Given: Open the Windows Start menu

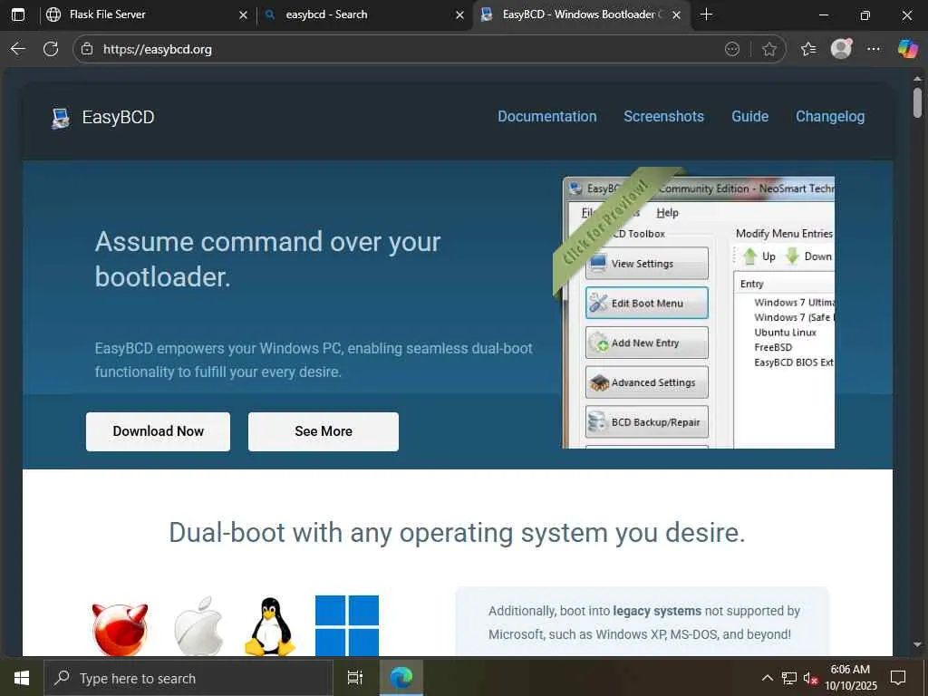Looking at the screenshot, I should point(22,678).
